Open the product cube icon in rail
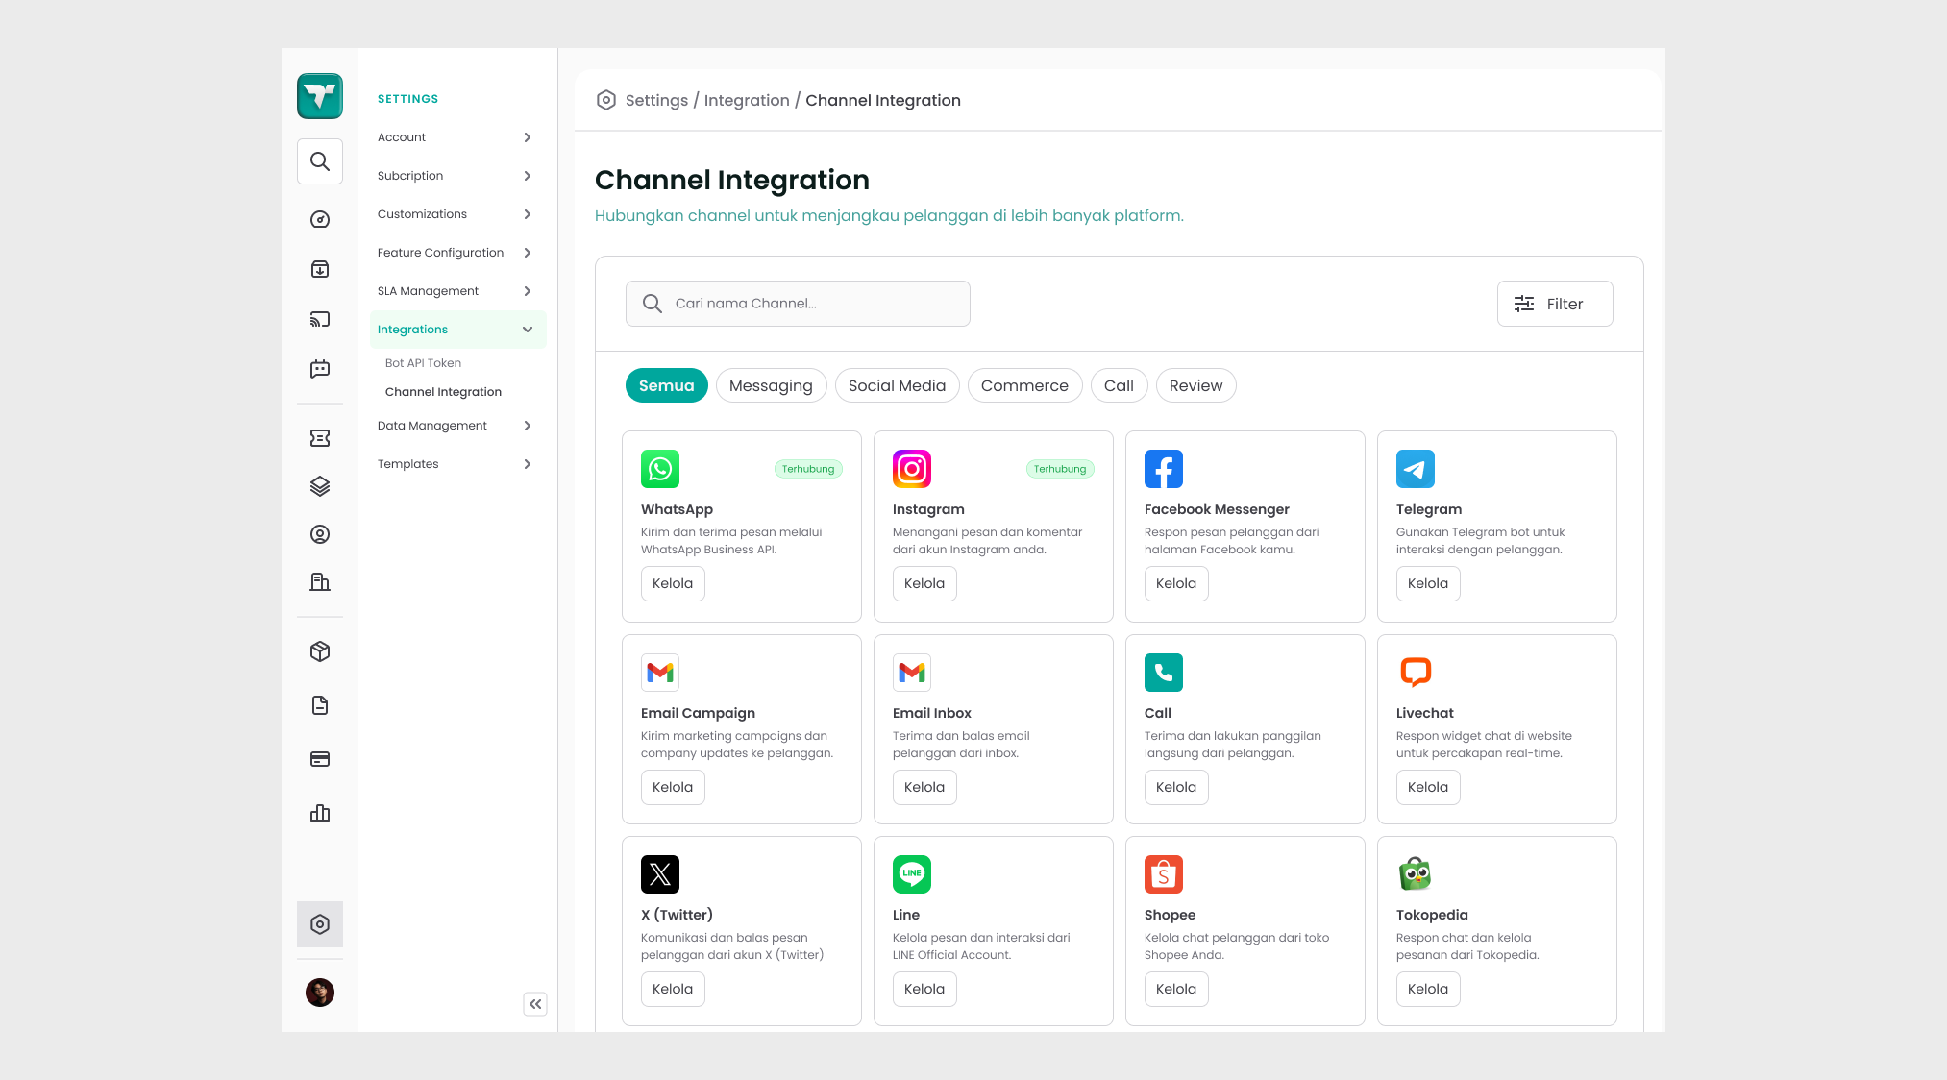 [x=320, y=651]
